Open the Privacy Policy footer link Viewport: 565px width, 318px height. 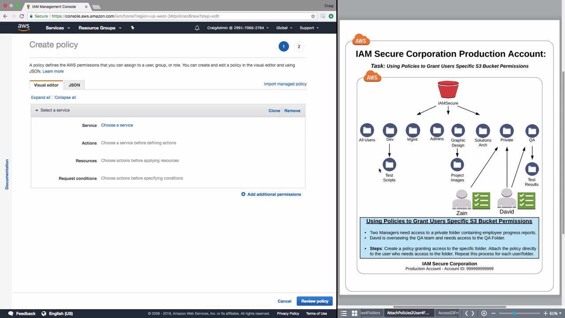[288, 314]
